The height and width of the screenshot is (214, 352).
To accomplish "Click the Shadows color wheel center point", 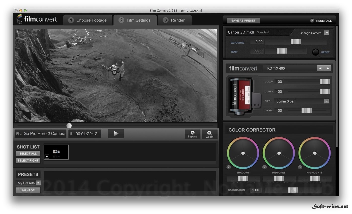I will [x=243, y=153].
